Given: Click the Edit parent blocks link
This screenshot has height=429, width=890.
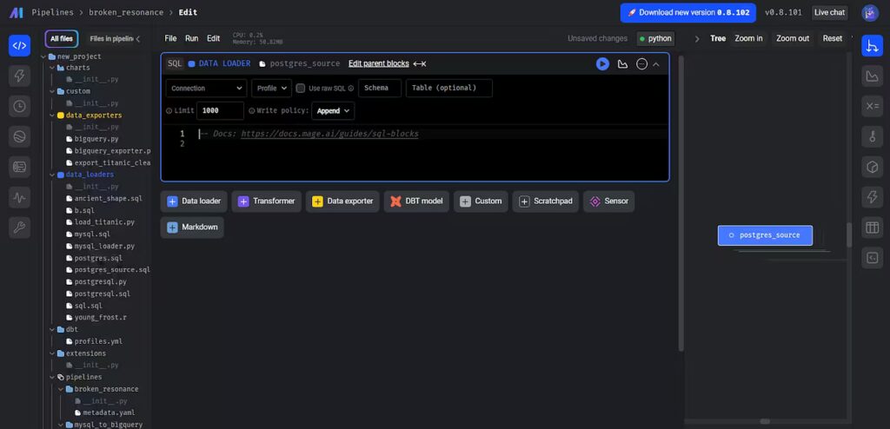Looking at the screenshot, I should point(378,63).
